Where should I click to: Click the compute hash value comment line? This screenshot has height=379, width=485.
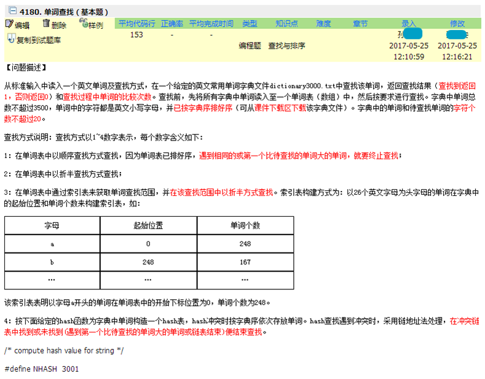click(64, 351)
